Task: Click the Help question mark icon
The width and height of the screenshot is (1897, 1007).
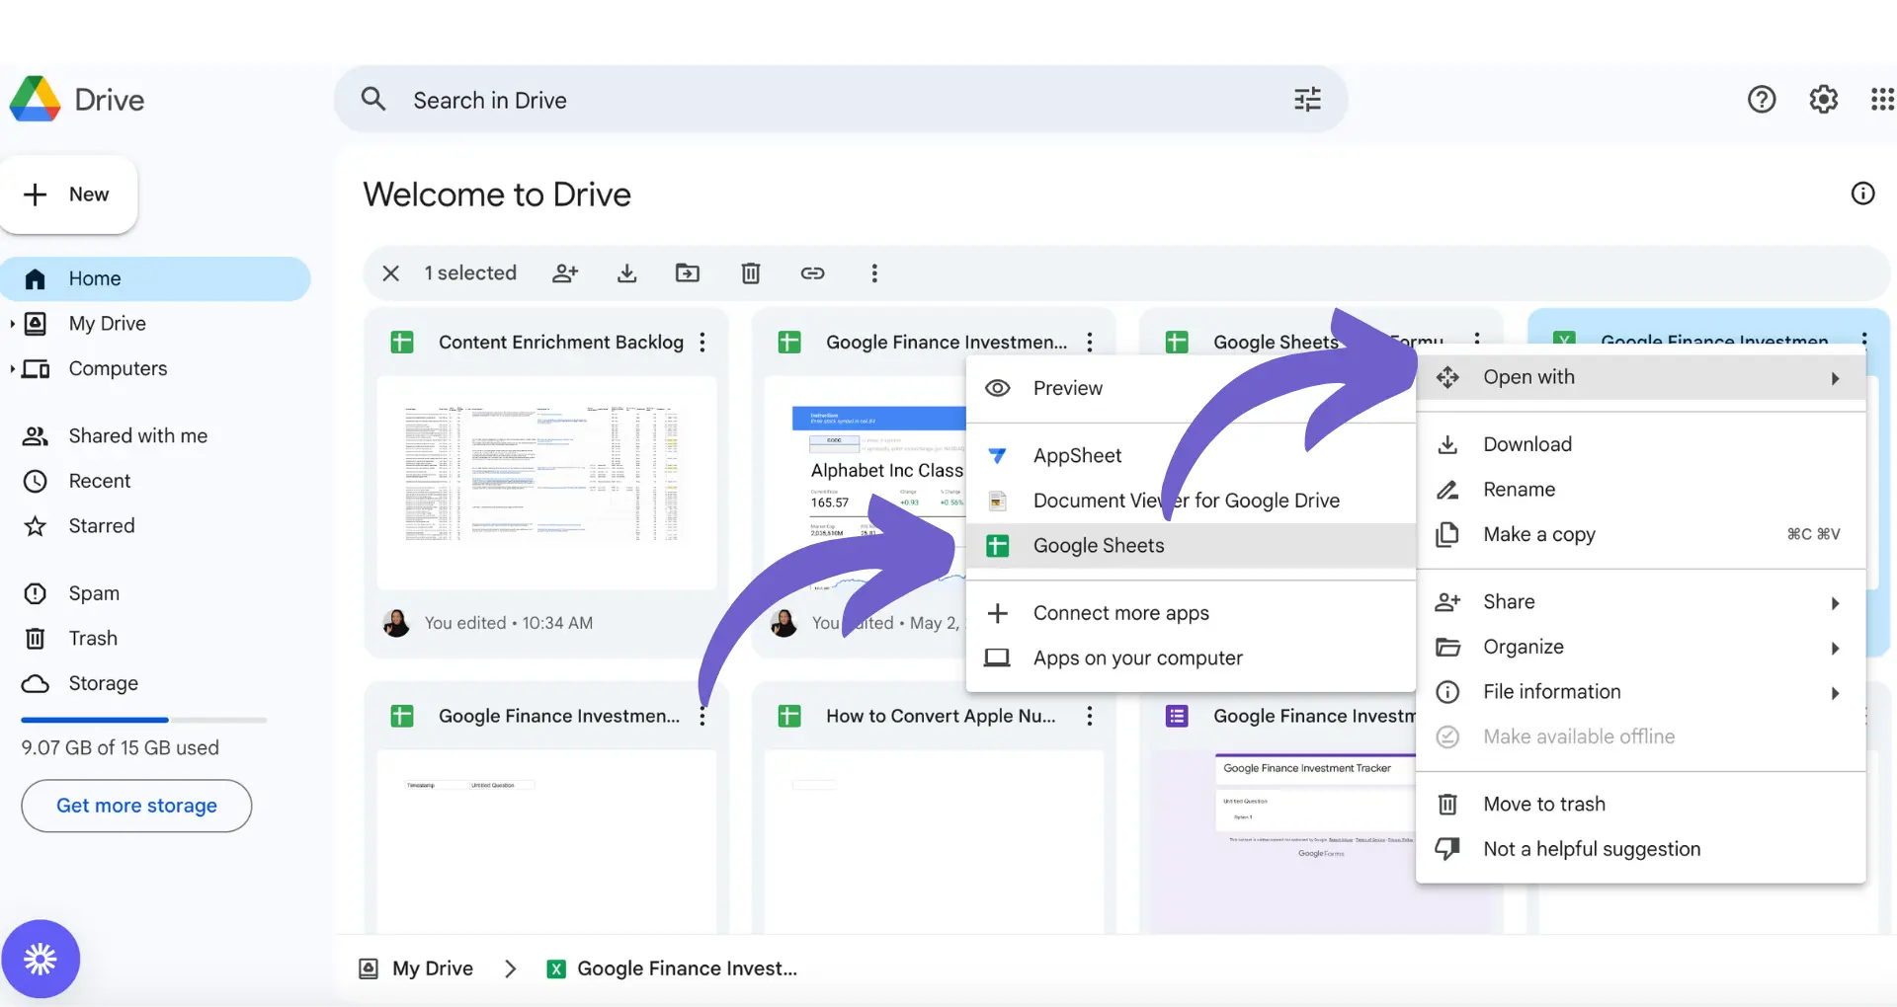Action: [x=1762, y=100]
